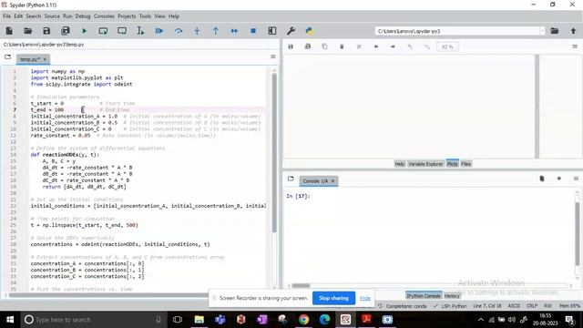Viewport: 583px width, 328px height.
Task: Switch to the Help pane tab
Action: coord(400,164)
